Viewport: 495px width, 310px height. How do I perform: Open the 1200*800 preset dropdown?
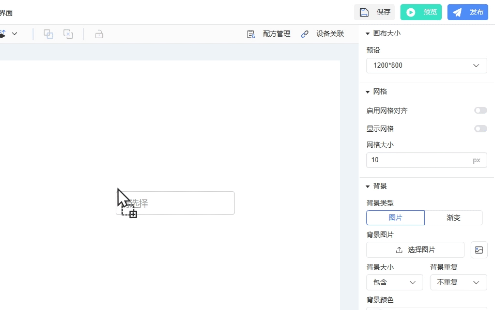(426, 66)
